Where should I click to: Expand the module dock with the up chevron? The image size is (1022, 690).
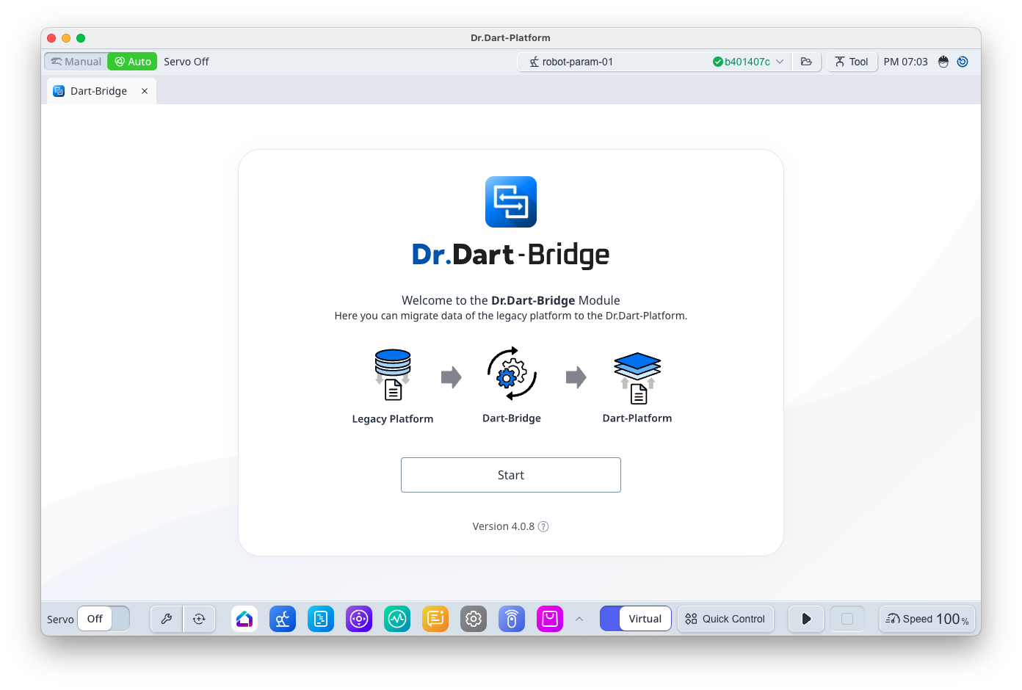tap(579, 619)
